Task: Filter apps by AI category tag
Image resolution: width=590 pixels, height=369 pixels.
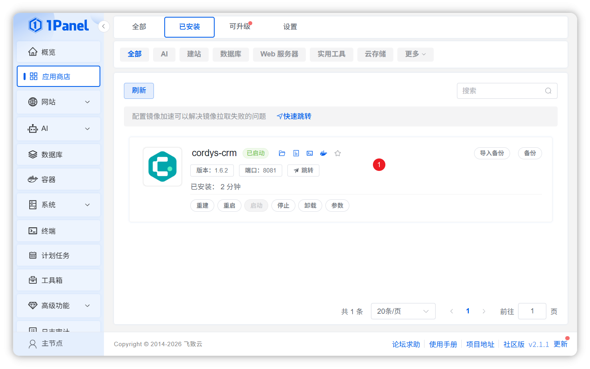Action: tap(164, 54)
